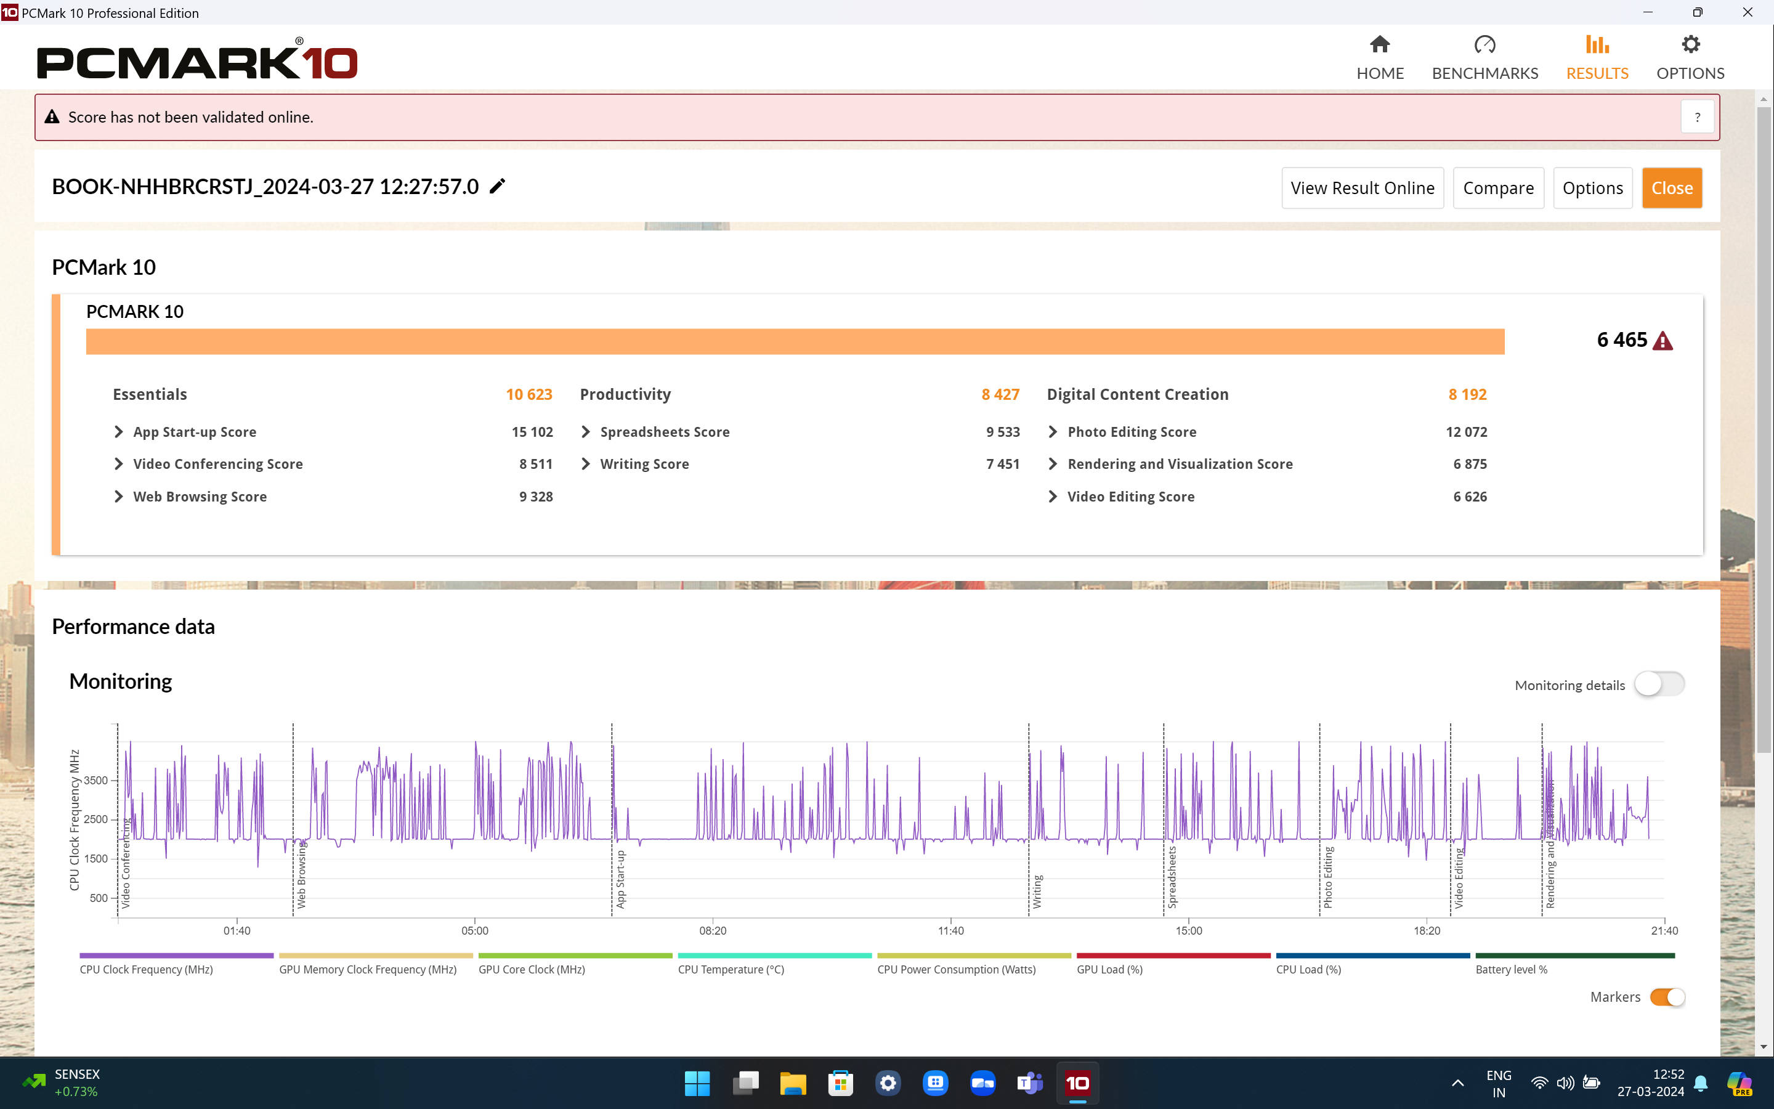Click Digital Content Creation score 8 192
The width and height of the screenshot is (1774, 1109).
(x=1467, y=394)
